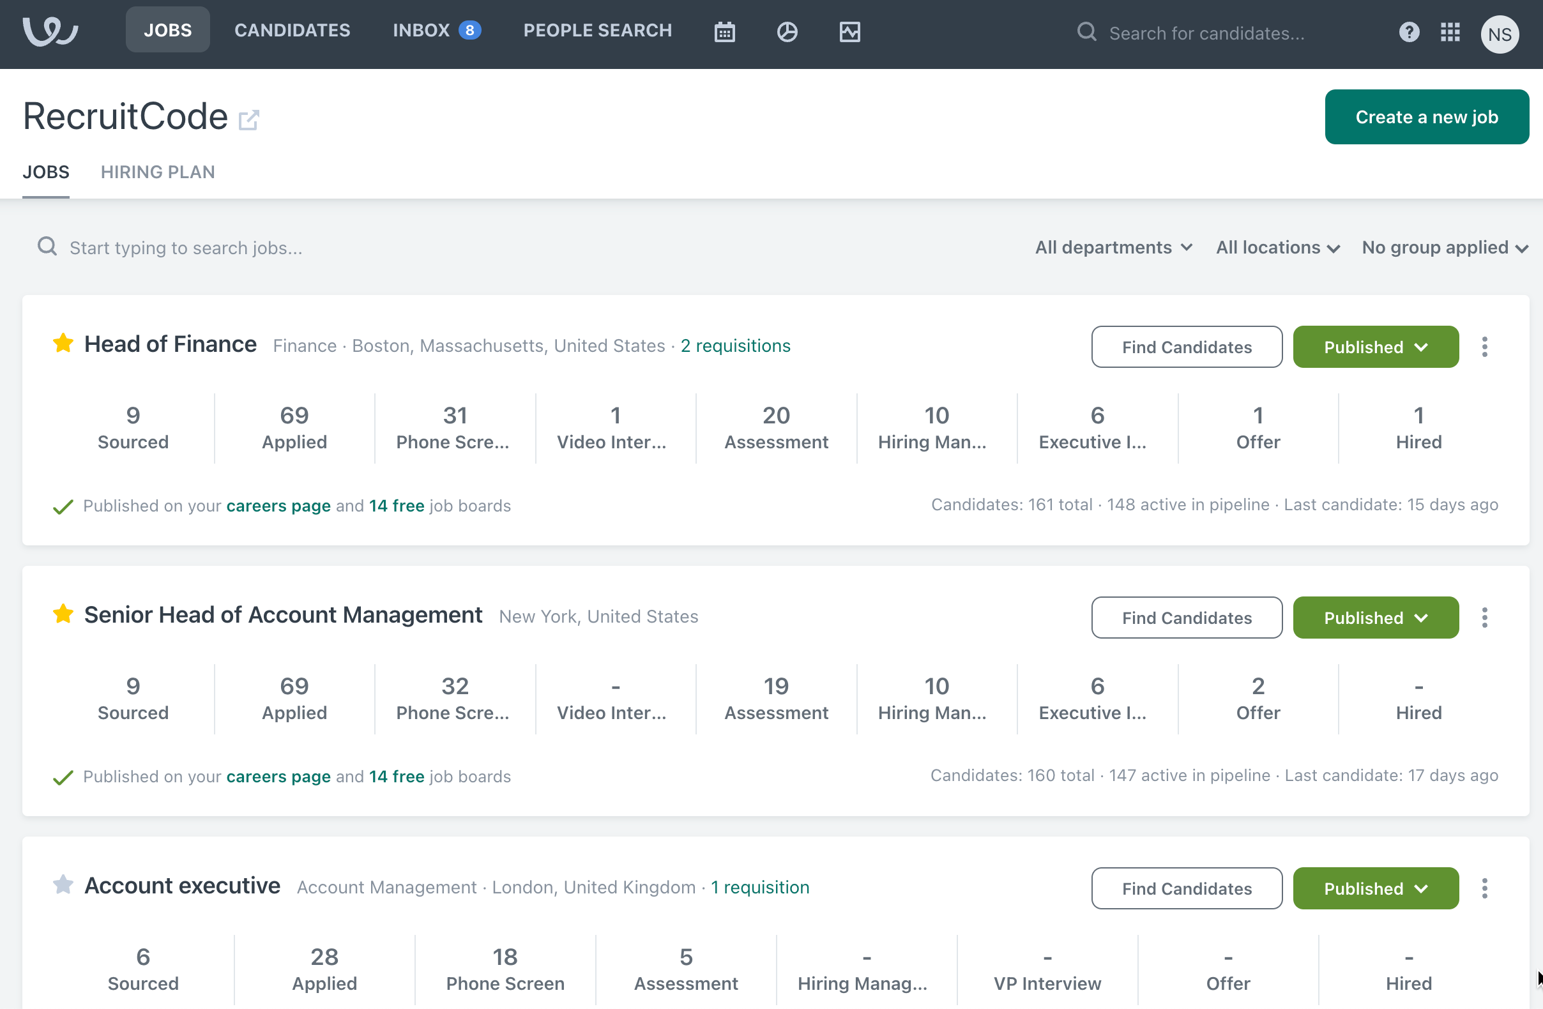Expand the All locations filter
1543x1009 pixels.
click(1277, 248)
